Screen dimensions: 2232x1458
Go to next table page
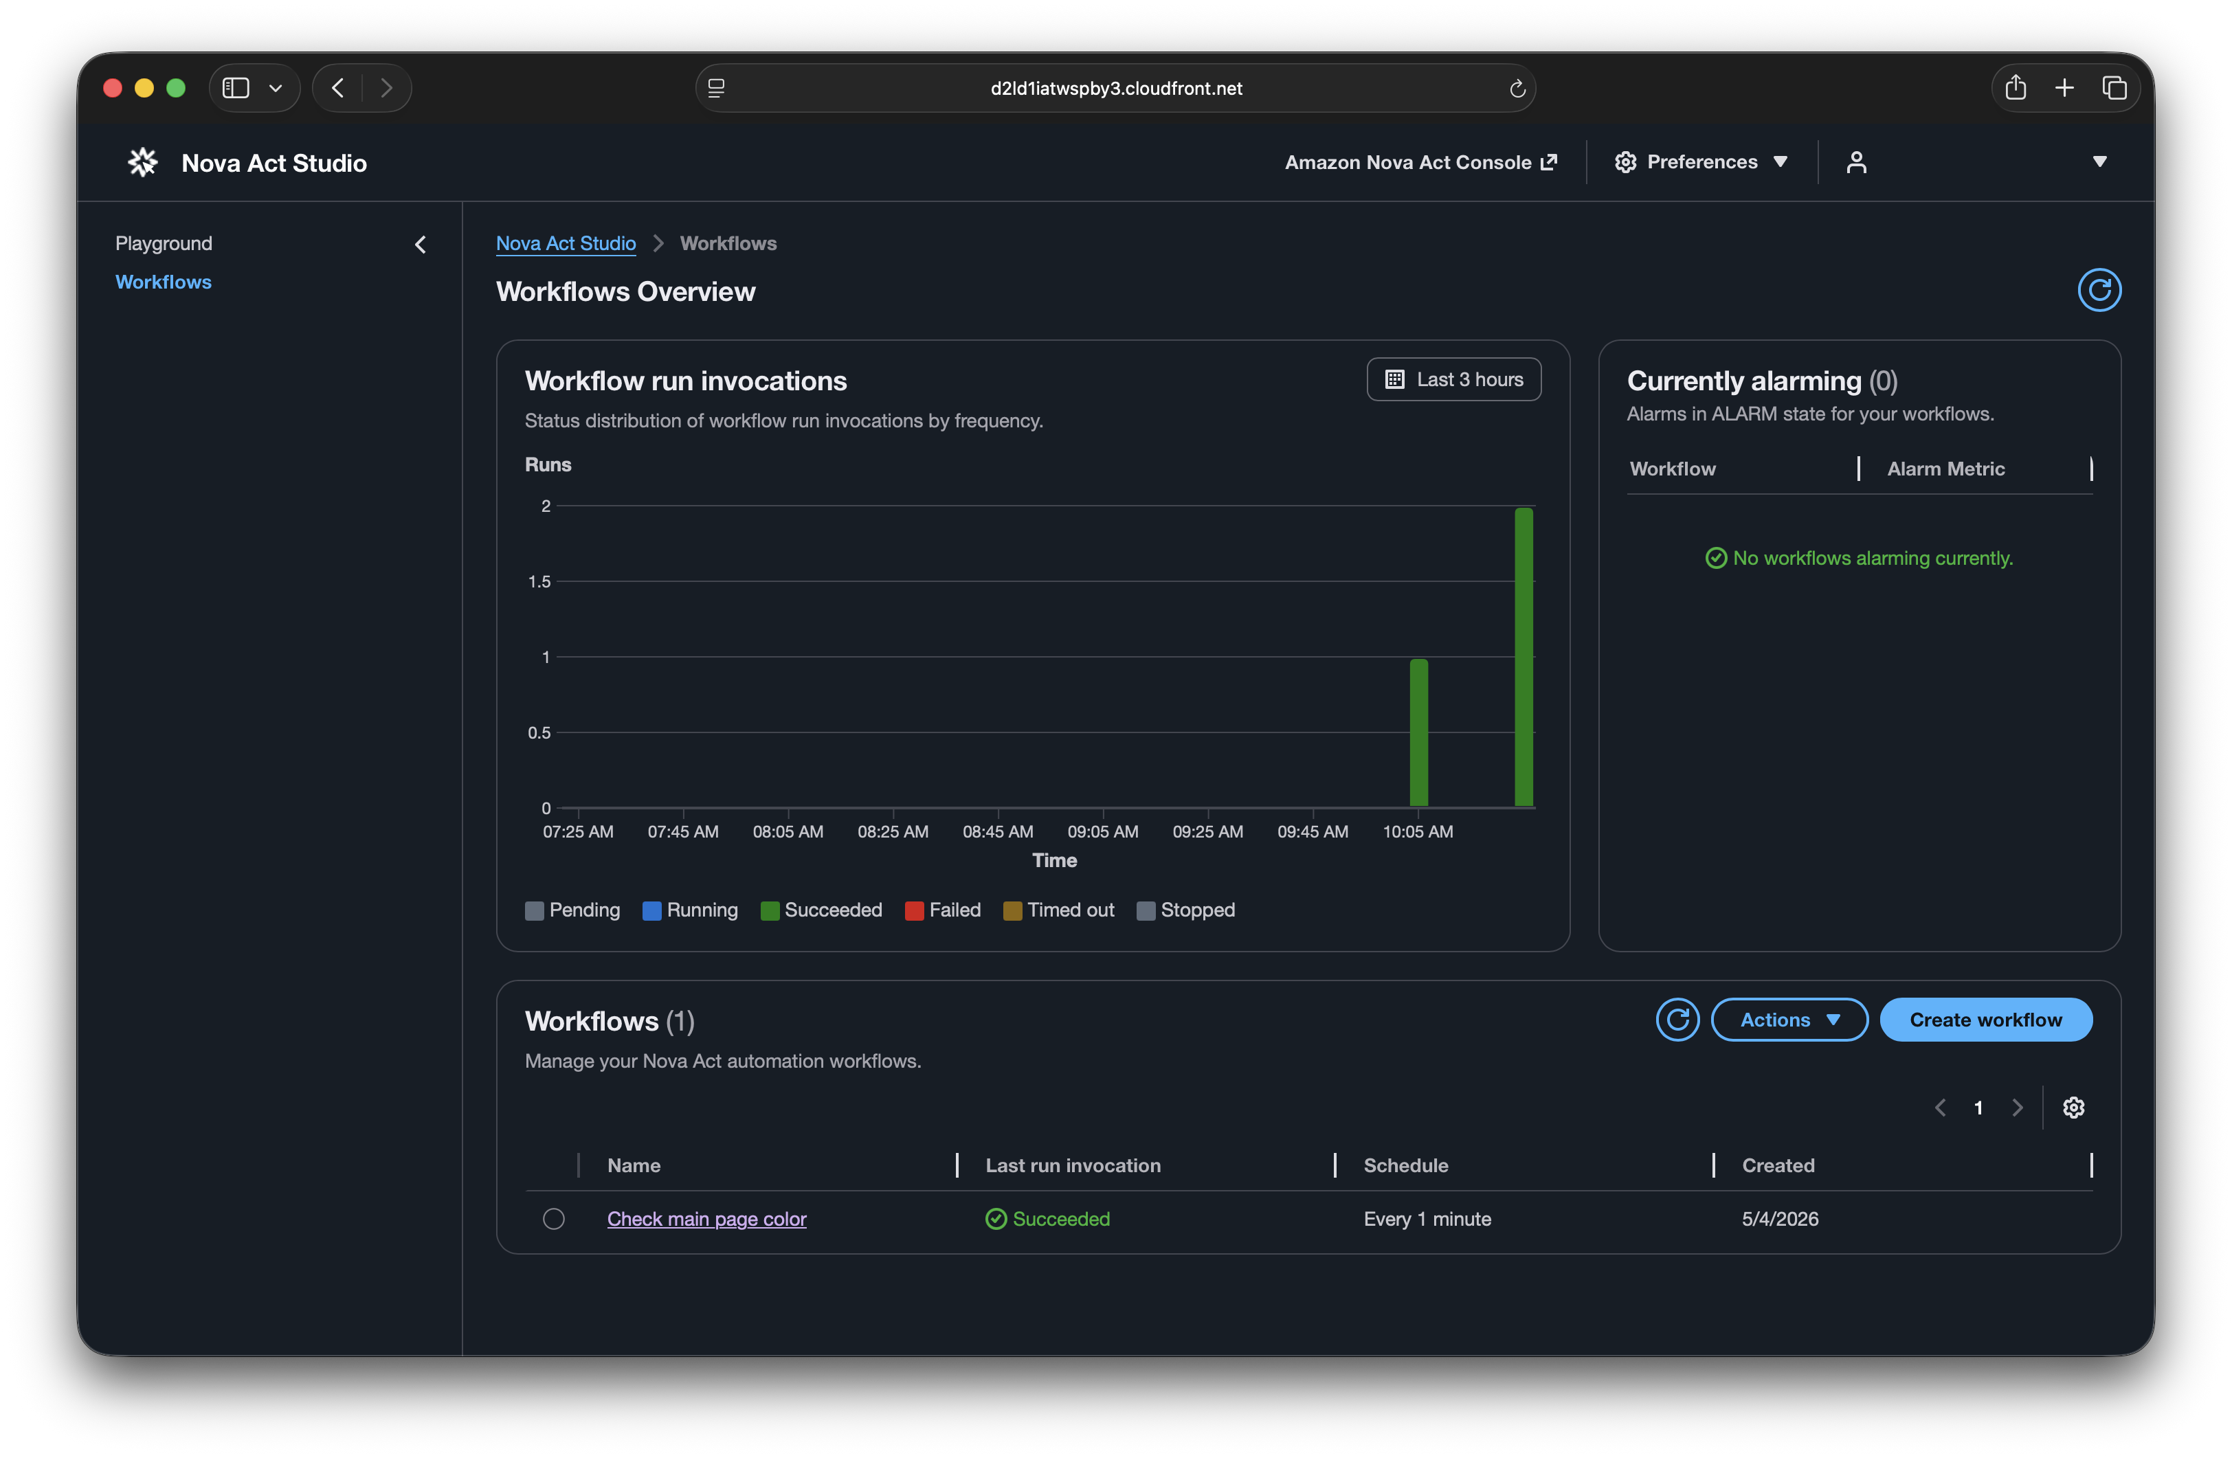coord(2017,1108)
